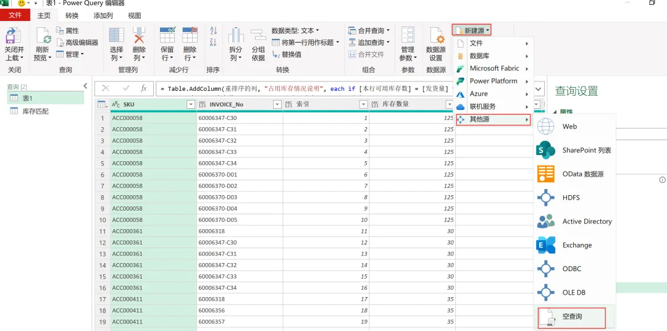
Task: Select row number 19 header
Action: (x=102, y=322)
